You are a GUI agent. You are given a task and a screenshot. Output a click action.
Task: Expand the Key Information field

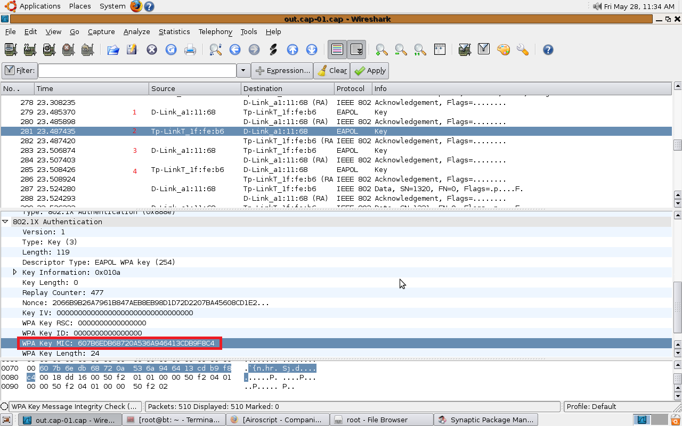point(15,272)
